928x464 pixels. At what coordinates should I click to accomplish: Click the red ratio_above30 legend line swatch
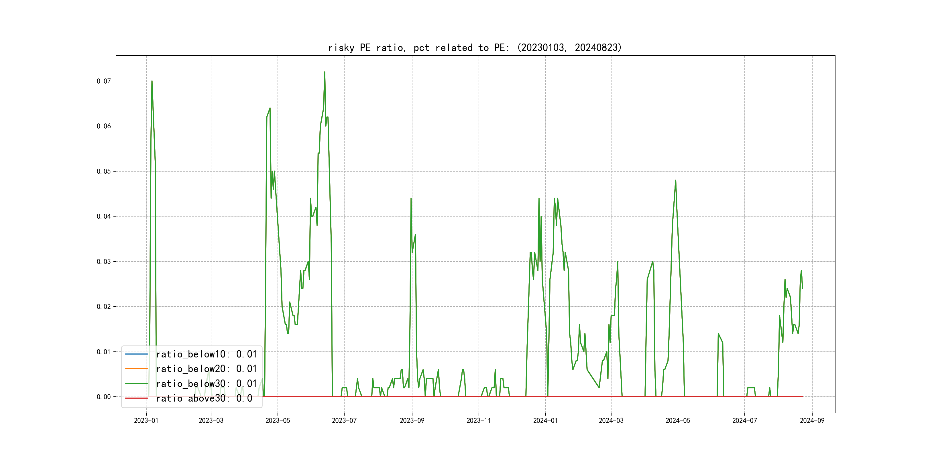tap(136, 398)
